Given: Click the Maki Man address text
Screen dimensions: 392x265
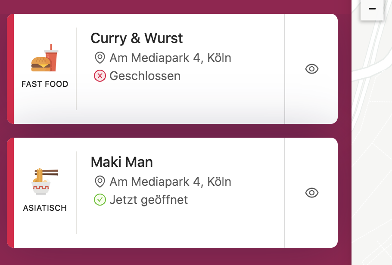Looking at the screenshot, I should (170, 182).
